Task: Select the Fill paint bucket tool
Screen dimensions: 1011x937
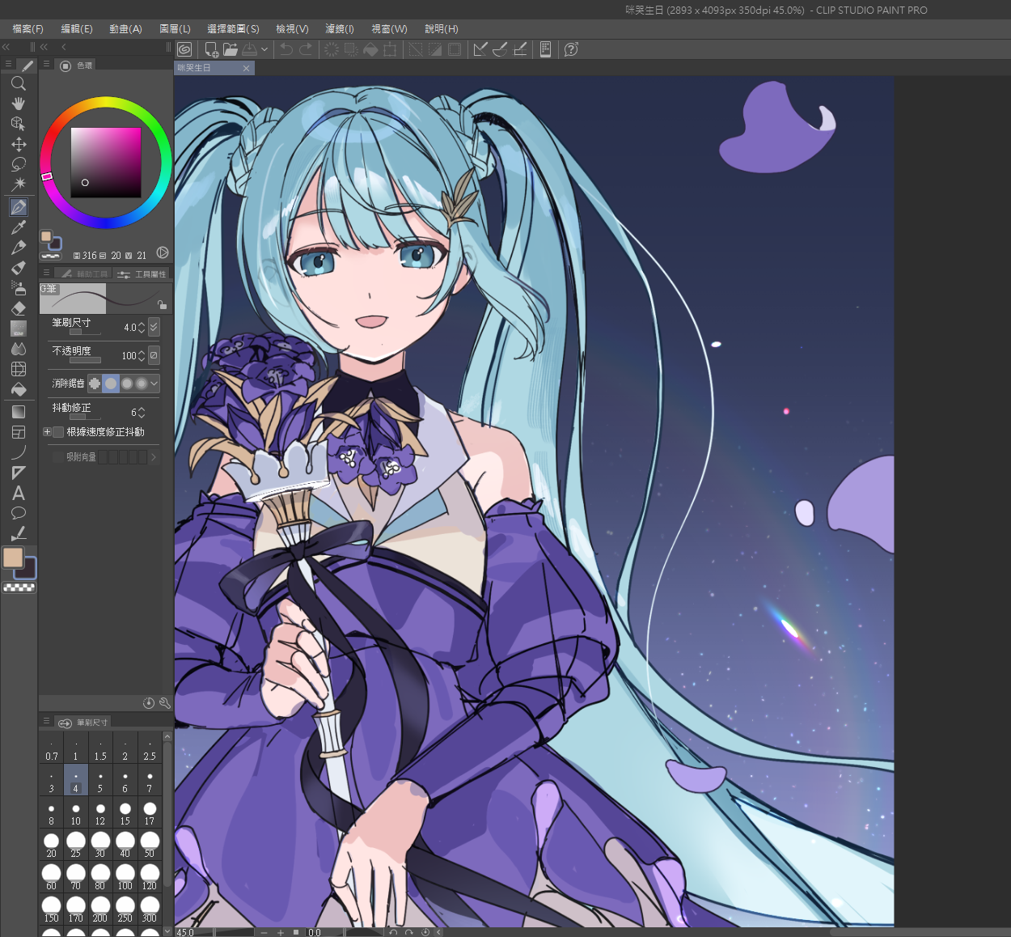Action: pos(19,389)
